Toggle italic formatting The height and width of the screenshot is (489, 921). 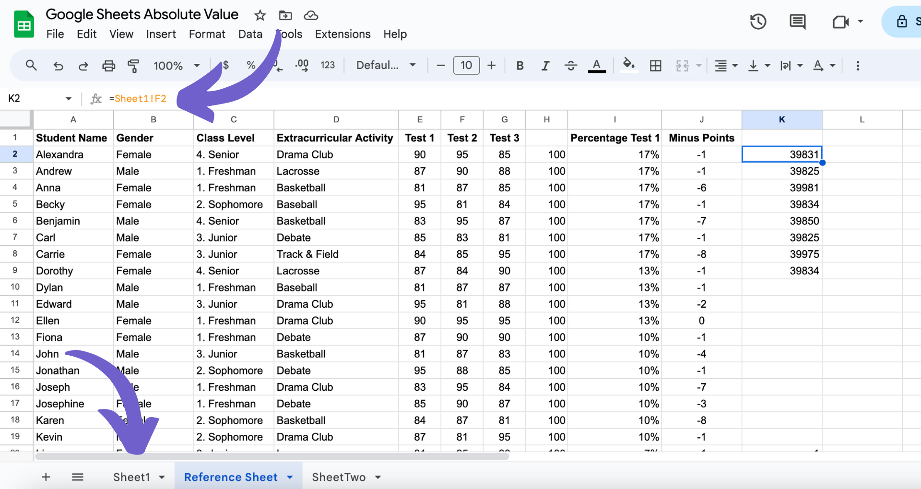coord(545,66)
